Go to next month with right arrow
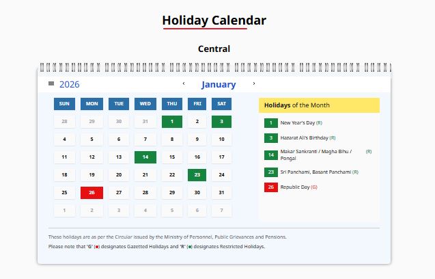The height and width of the screenshot is (279, 435). 254,84
